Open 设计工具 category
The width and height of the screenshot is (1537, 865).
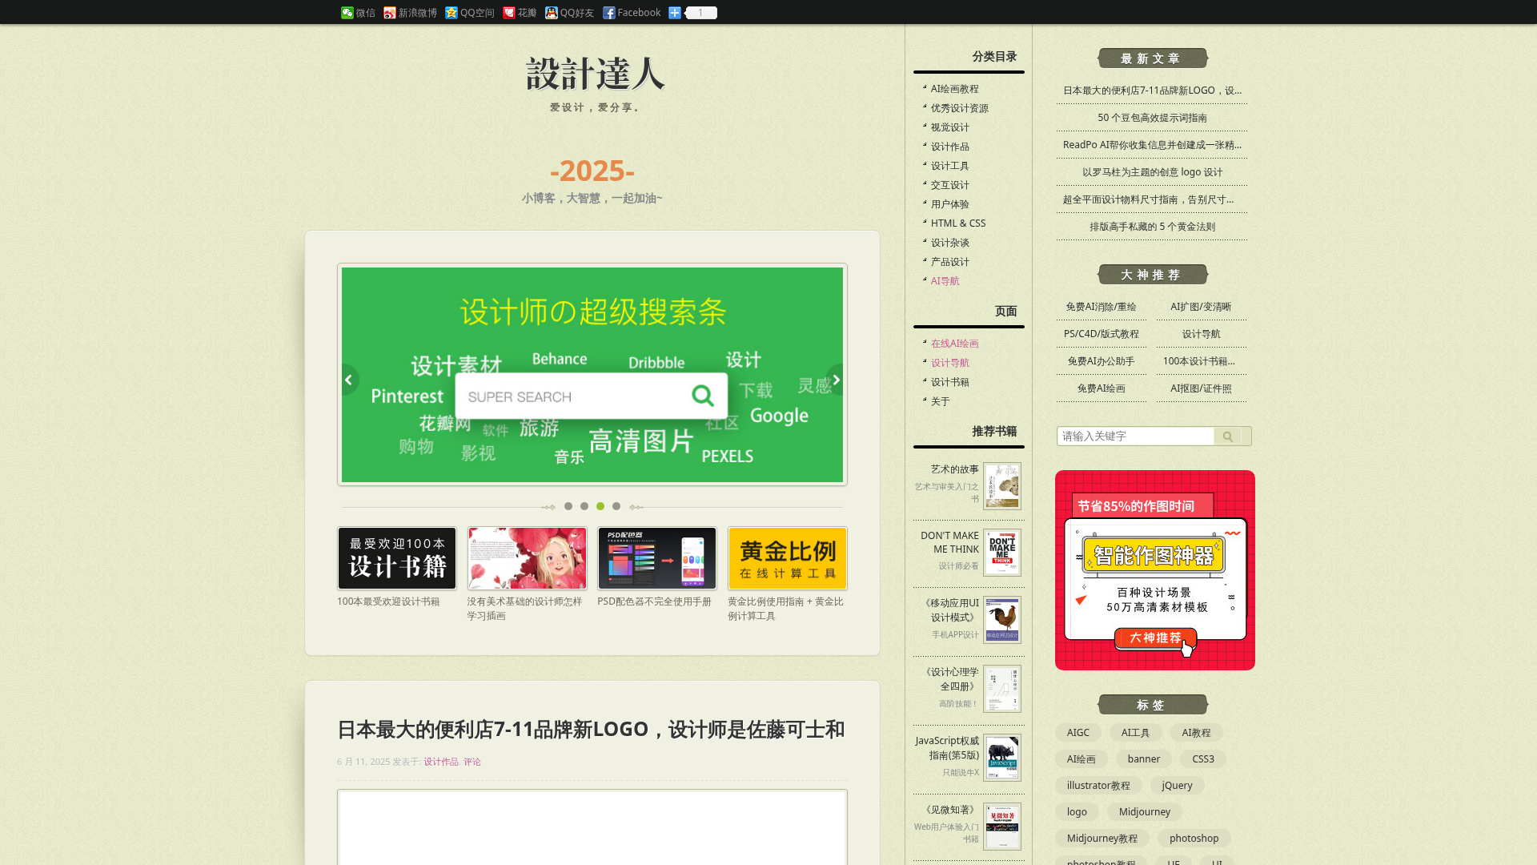coord(949,166)
